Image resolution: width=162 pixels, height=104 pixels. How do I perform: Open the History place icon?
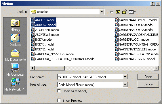tap(15, 23)
